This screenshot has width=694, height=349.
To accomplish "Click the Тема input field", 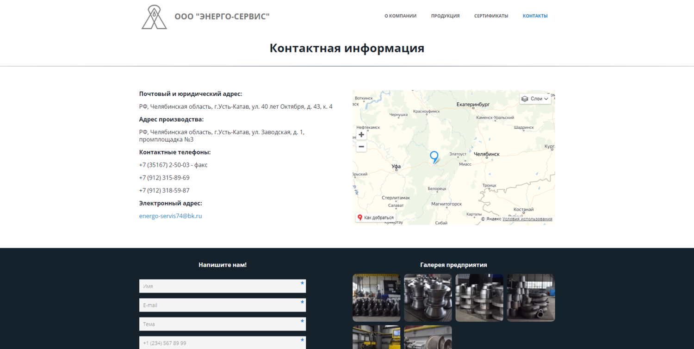I will coord(223,324).
